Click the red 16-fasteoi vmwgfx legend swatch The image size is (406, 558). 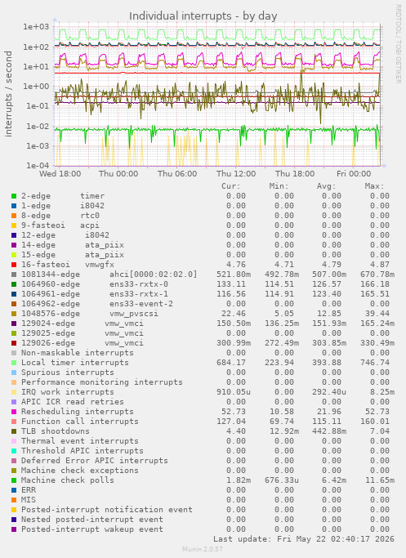(14, 265)
